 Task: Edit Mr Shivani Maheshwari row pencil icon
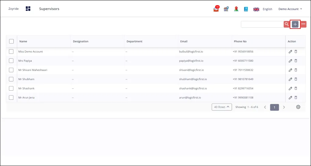(290, 70)
